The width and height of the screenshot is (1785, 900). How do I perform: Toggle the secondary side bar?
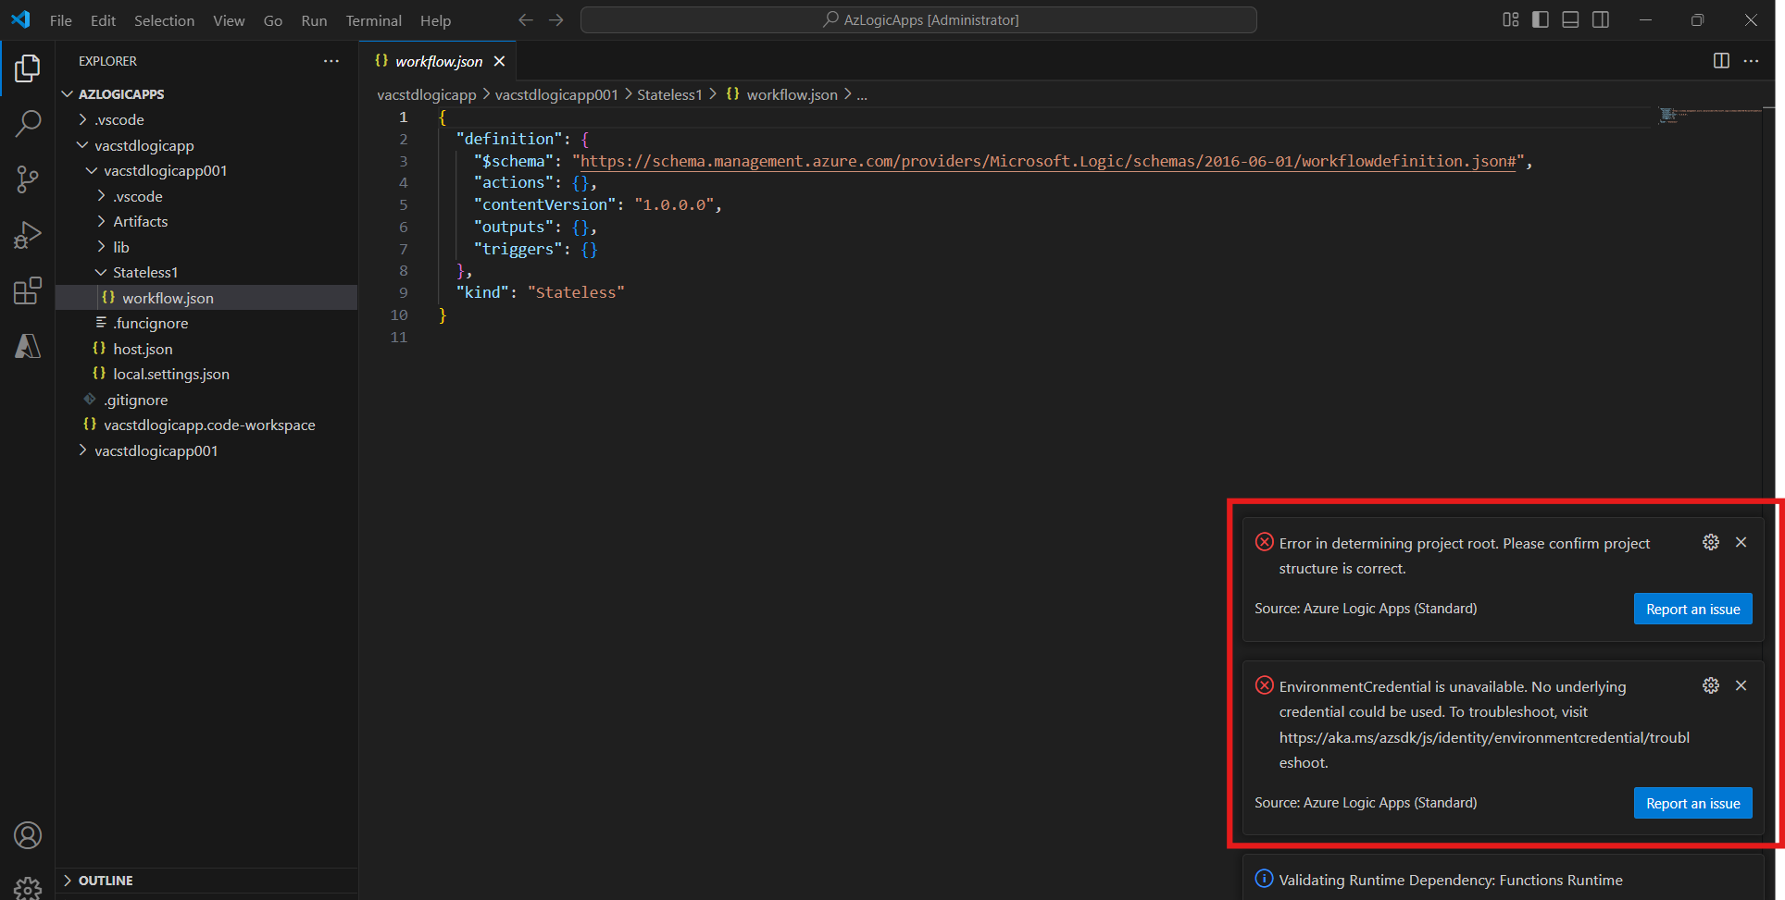pyautogui.click(x=1601, y=19)
